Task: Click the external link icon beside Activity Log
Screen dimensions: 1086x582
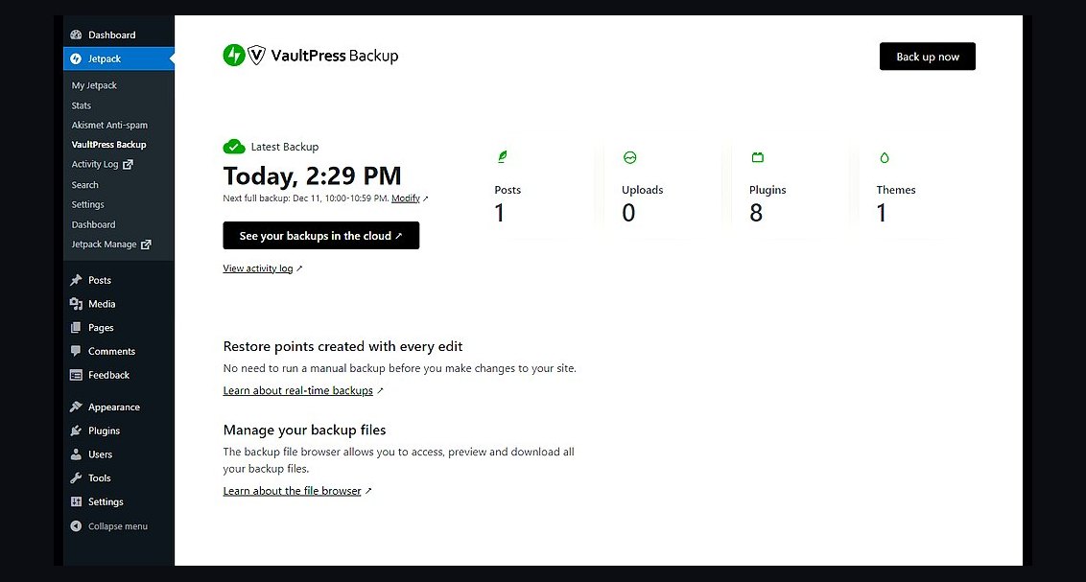Action: tap(128, 164)
